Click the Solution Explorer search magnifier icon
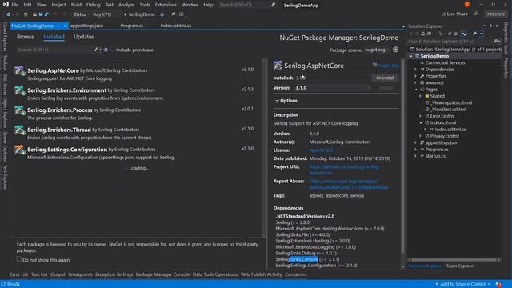512x288 pixels. 496,41
